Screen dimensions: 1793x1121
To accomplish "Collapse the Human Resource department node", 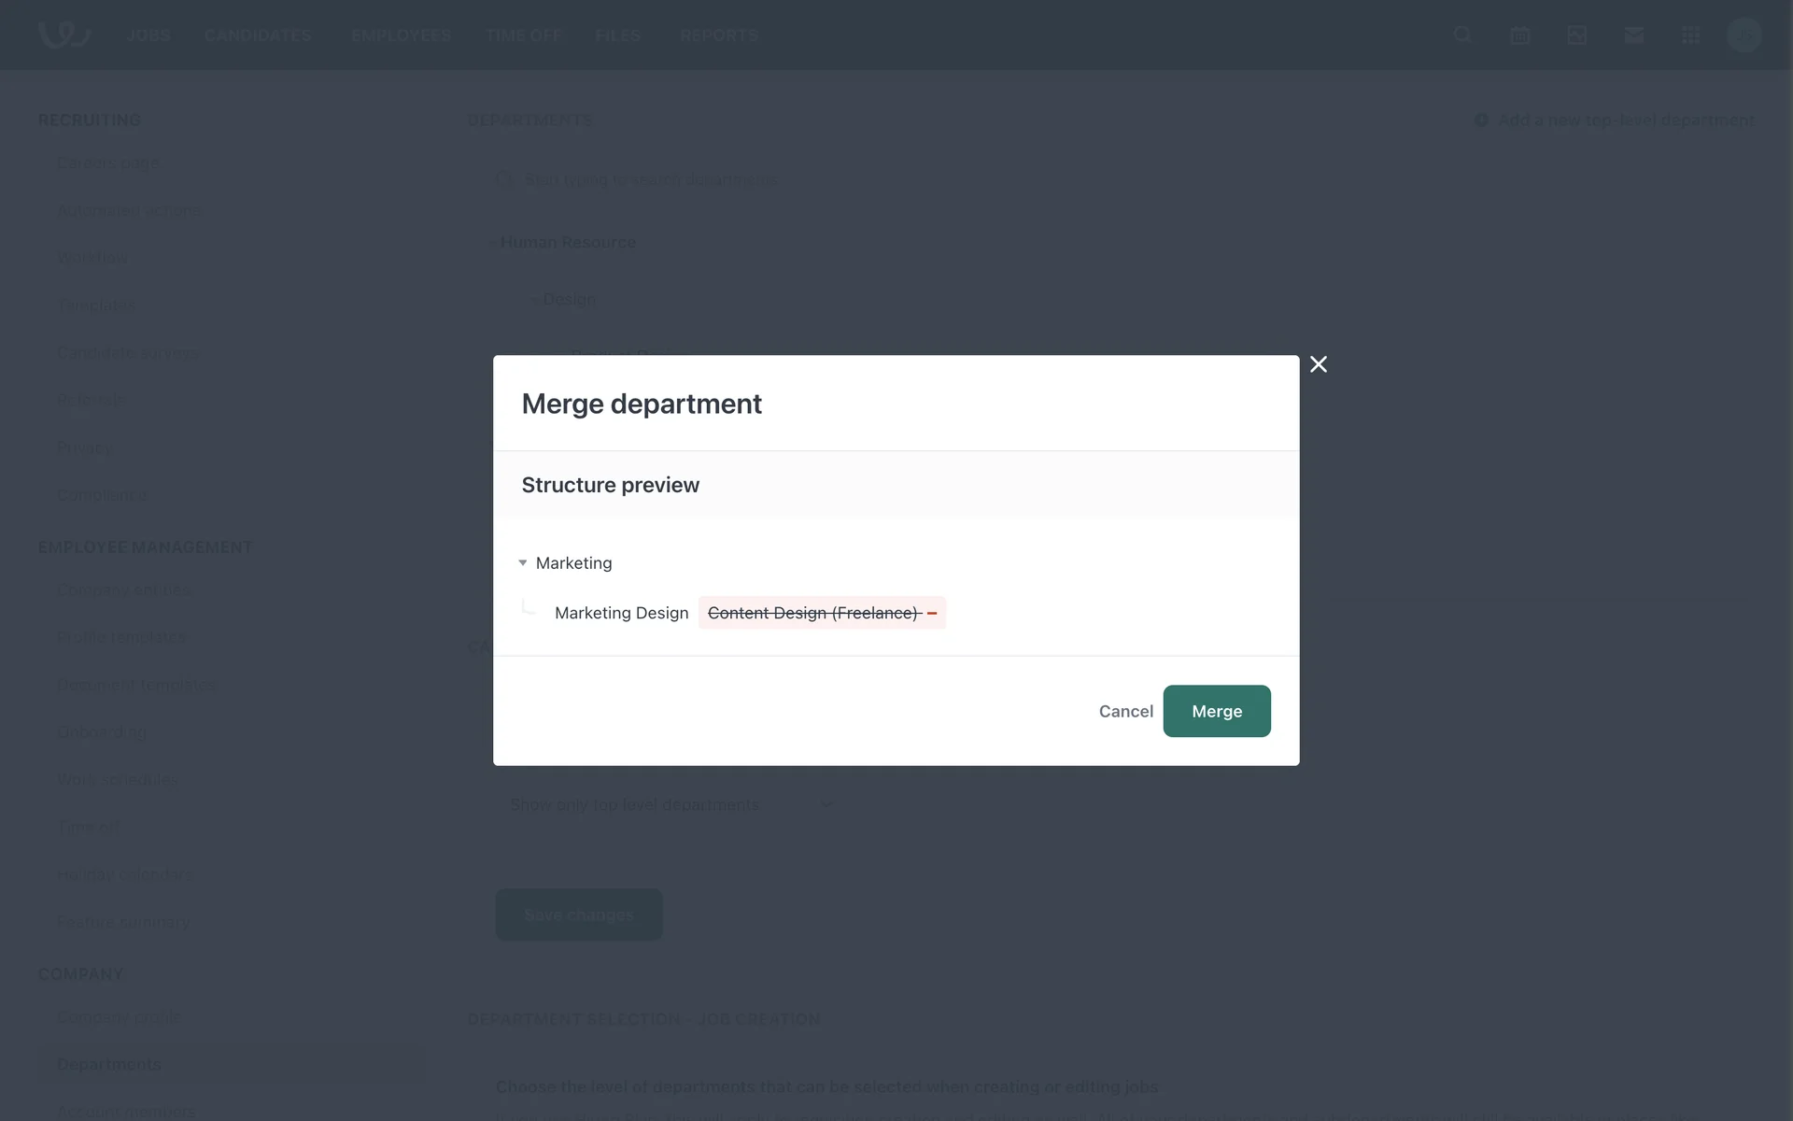I will [494, 243].
